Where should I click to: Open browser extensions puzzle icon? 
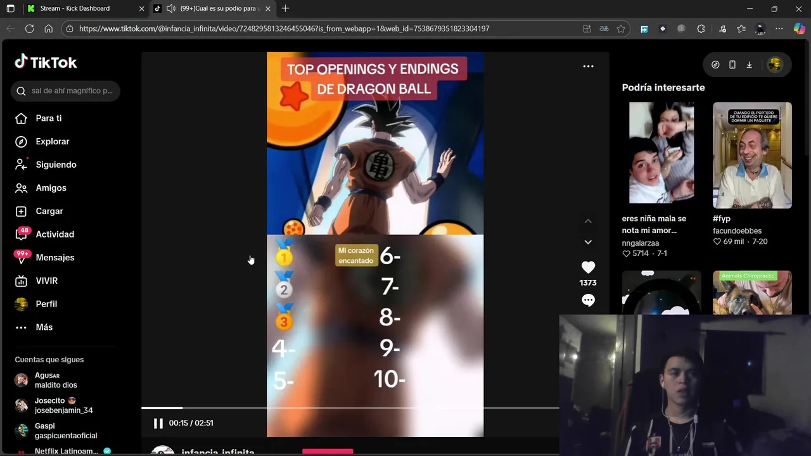coord(701,28)
